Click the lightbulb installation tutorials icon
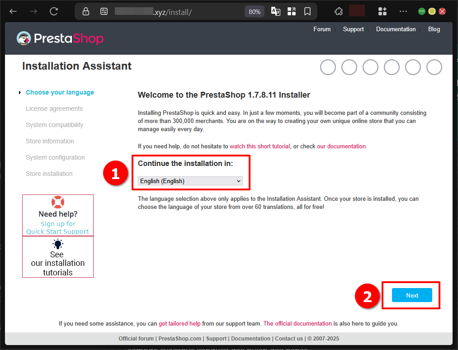Screen dimensions: 458x350 click(58, 244)
